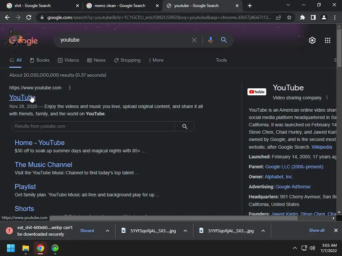Open the Playlist sitelink
The image size is (342, 256).
[25, 187]
